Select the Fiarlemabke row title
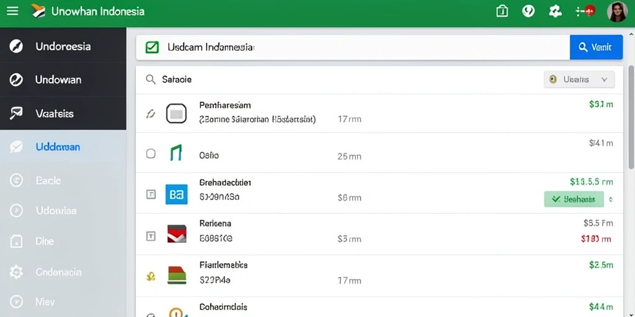635x317 pixels. point(223,265)
